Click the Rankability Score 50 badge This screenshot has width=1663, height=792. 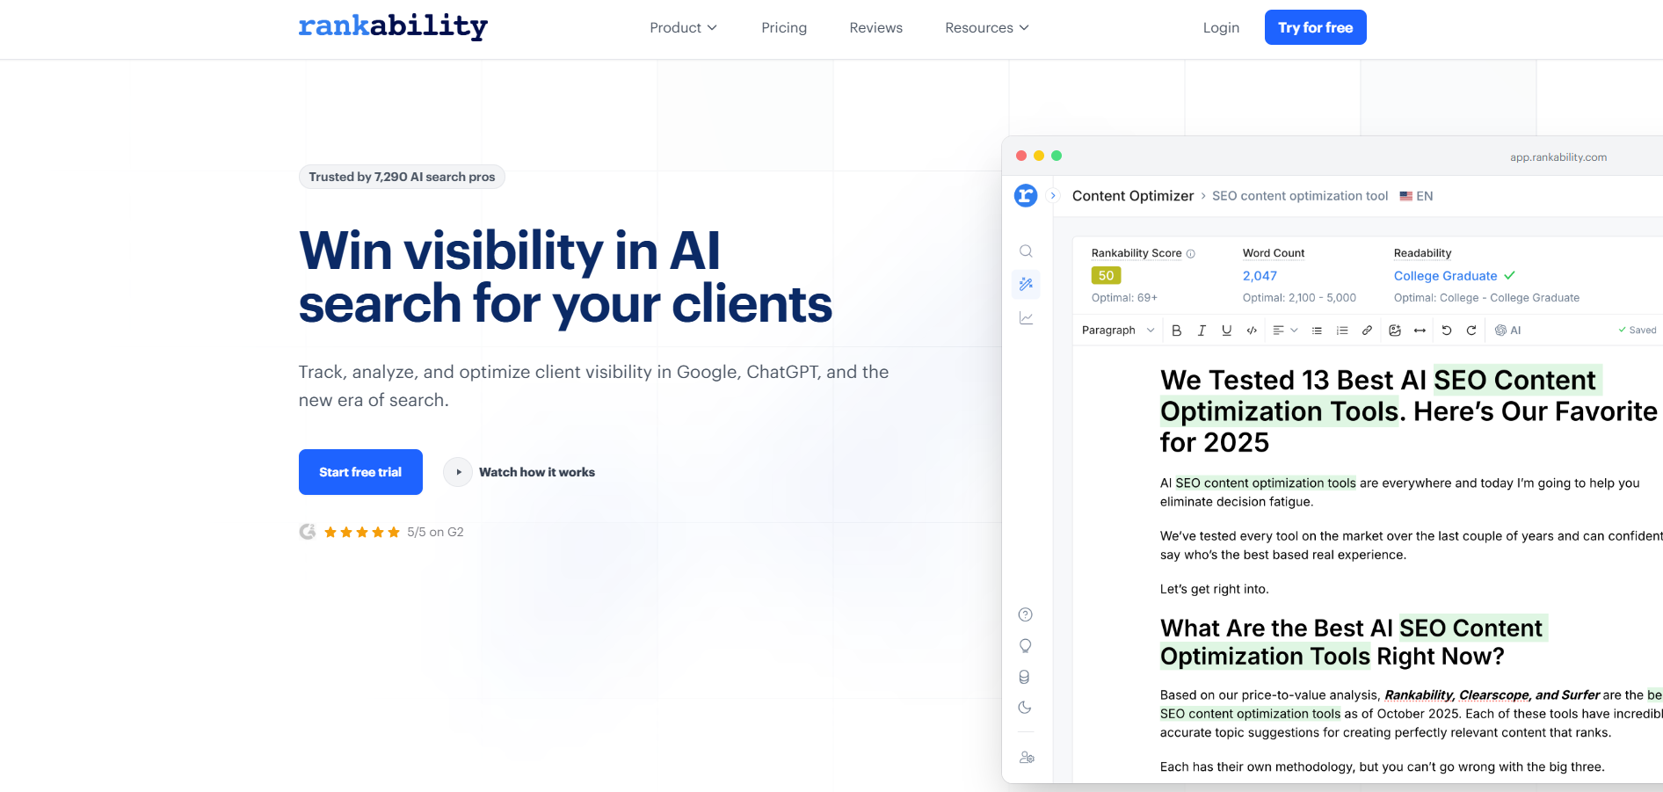[1106, 275]
